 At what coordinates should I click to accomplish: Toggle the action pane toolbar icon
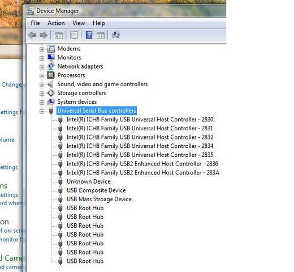(x=101, y=35)
